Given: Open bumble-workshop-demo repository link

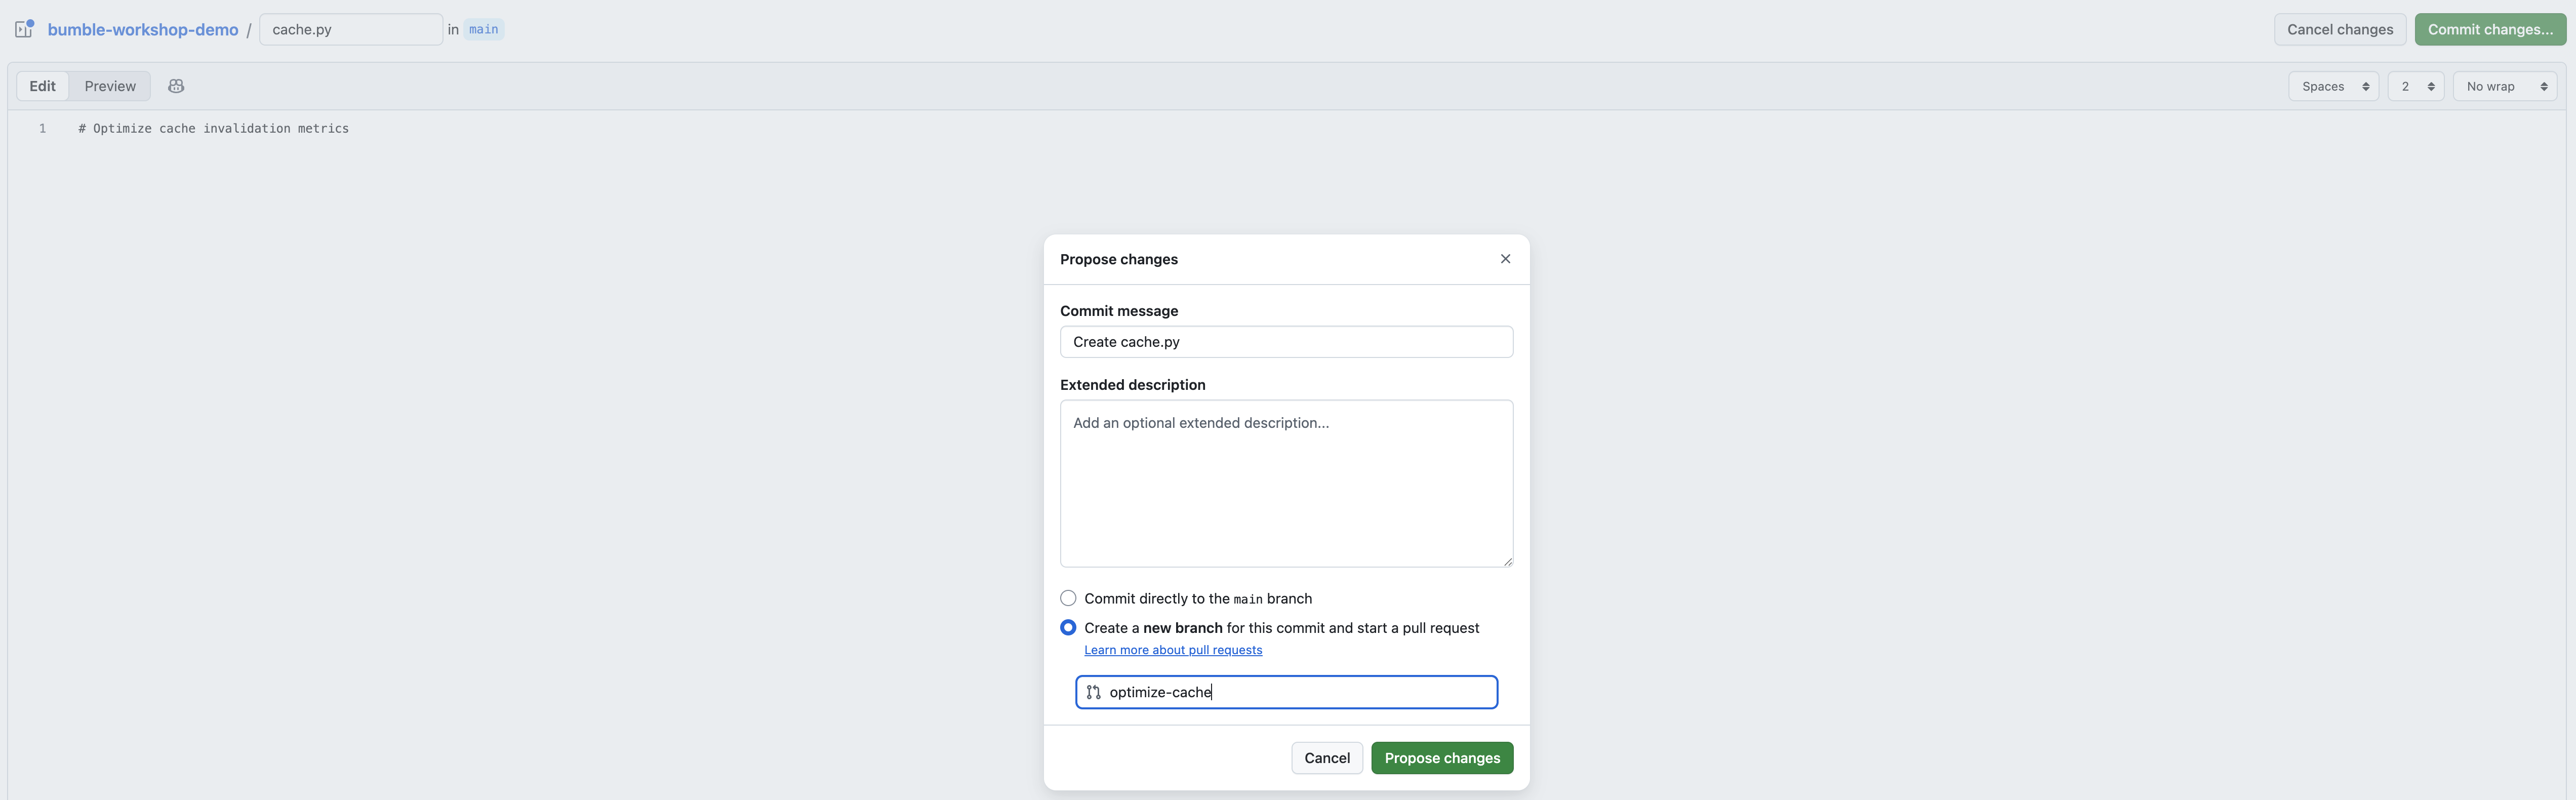Looking at the screenshot, I should click(143, 29).
